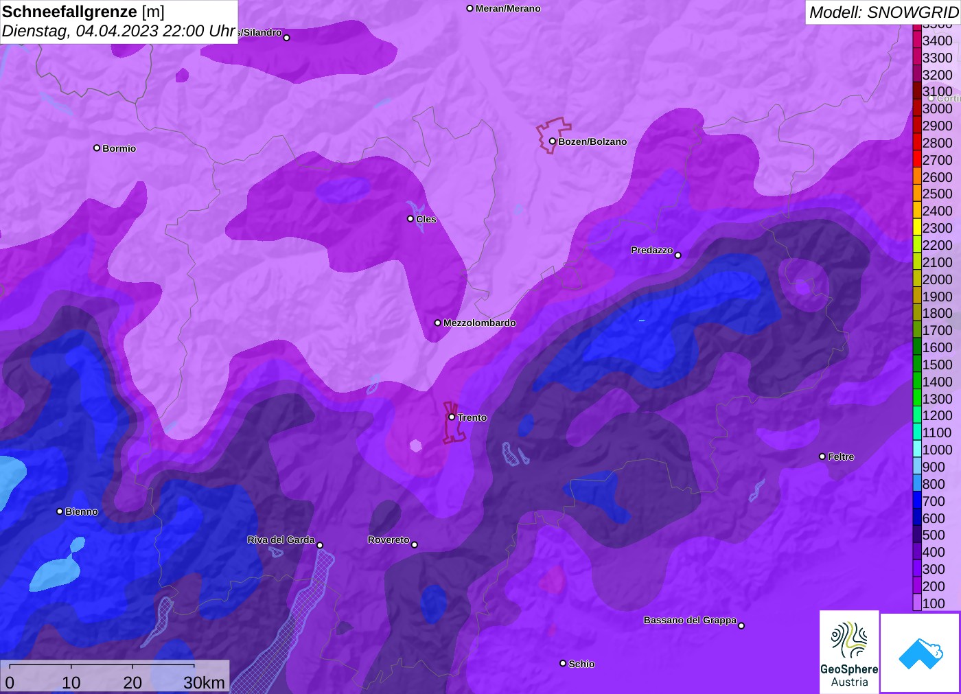Select the 1500 m green legend swatch
961x694 pixels.
point(917,365)
